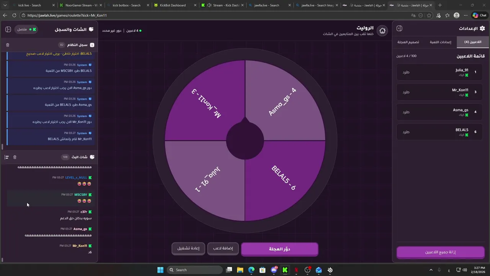Kick Mr_Kon11 with the طرد button
490x276 pixels.
[x=406, y=92]
